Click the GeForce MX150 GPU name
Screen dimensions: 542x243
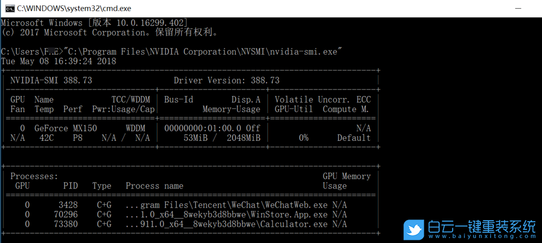click(66, 128)
